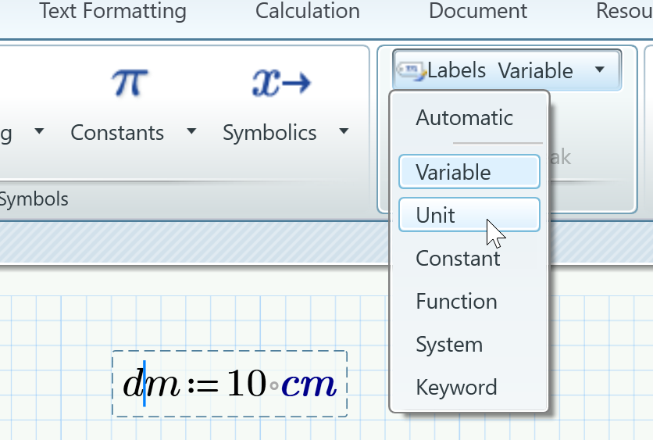653x440 pixels.
Task: Choose the System label option
Action: point(449,344)
